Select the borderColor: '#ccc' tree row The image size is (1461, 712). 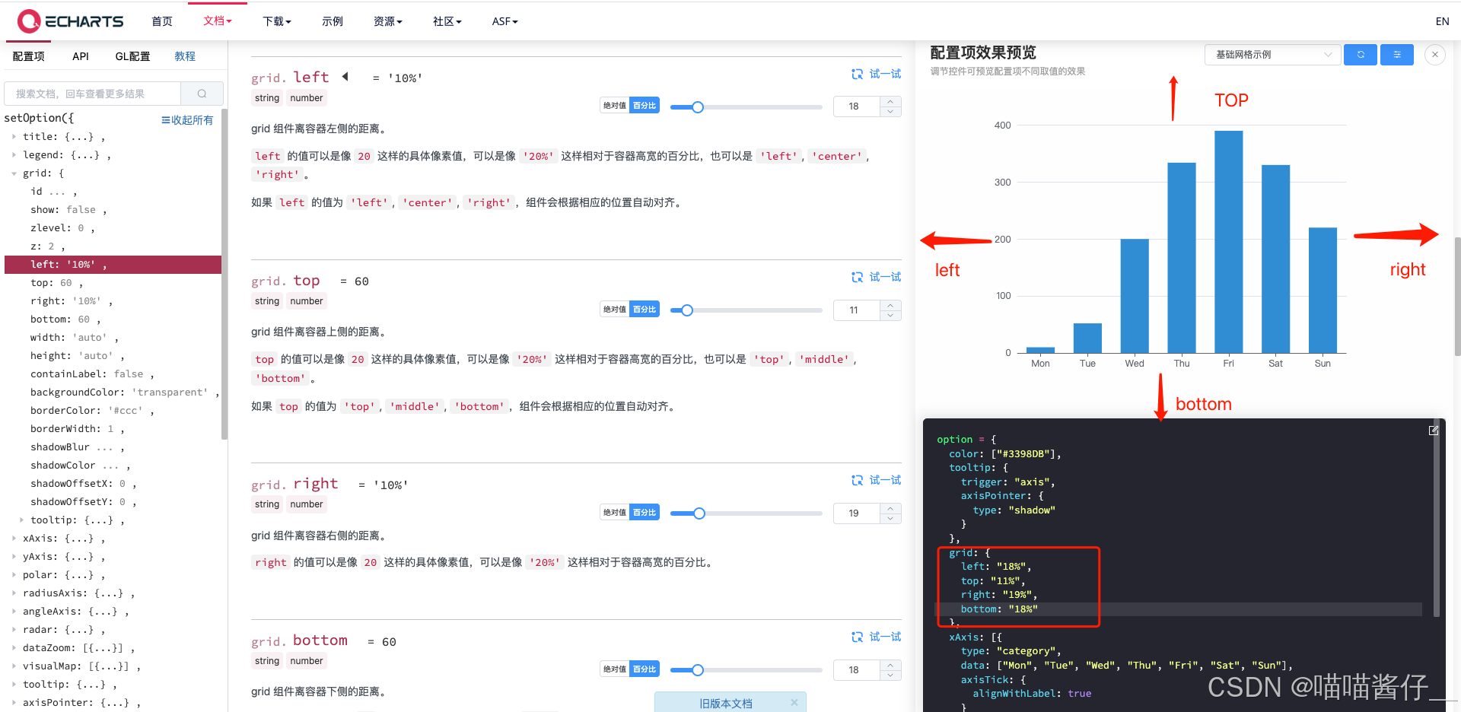point(113,411)
